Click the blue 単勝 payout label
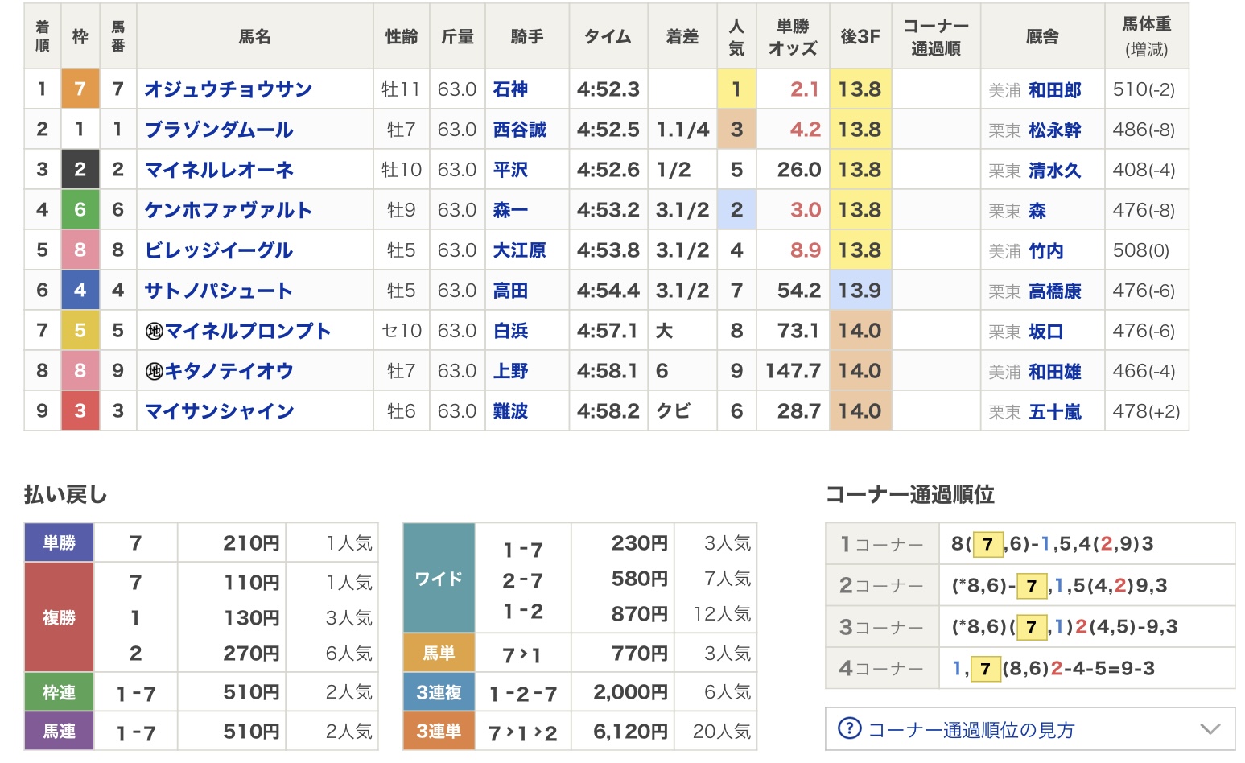This screenshot has height=763, width=1245. (x=59, y=543)
